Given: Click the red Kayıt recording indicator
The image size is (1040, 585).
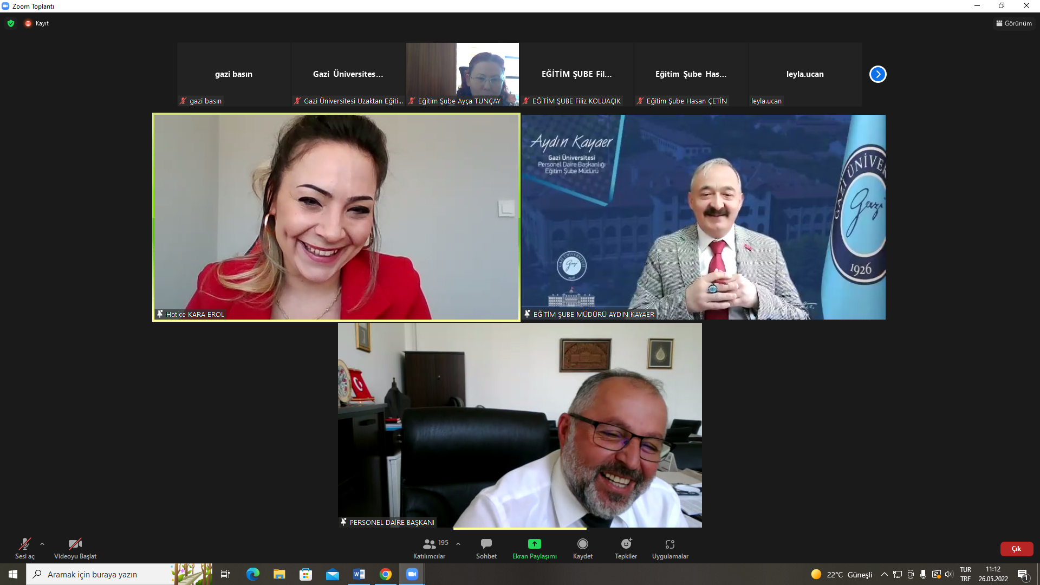Looking at the screenshot, I should (x=28, y=23).
